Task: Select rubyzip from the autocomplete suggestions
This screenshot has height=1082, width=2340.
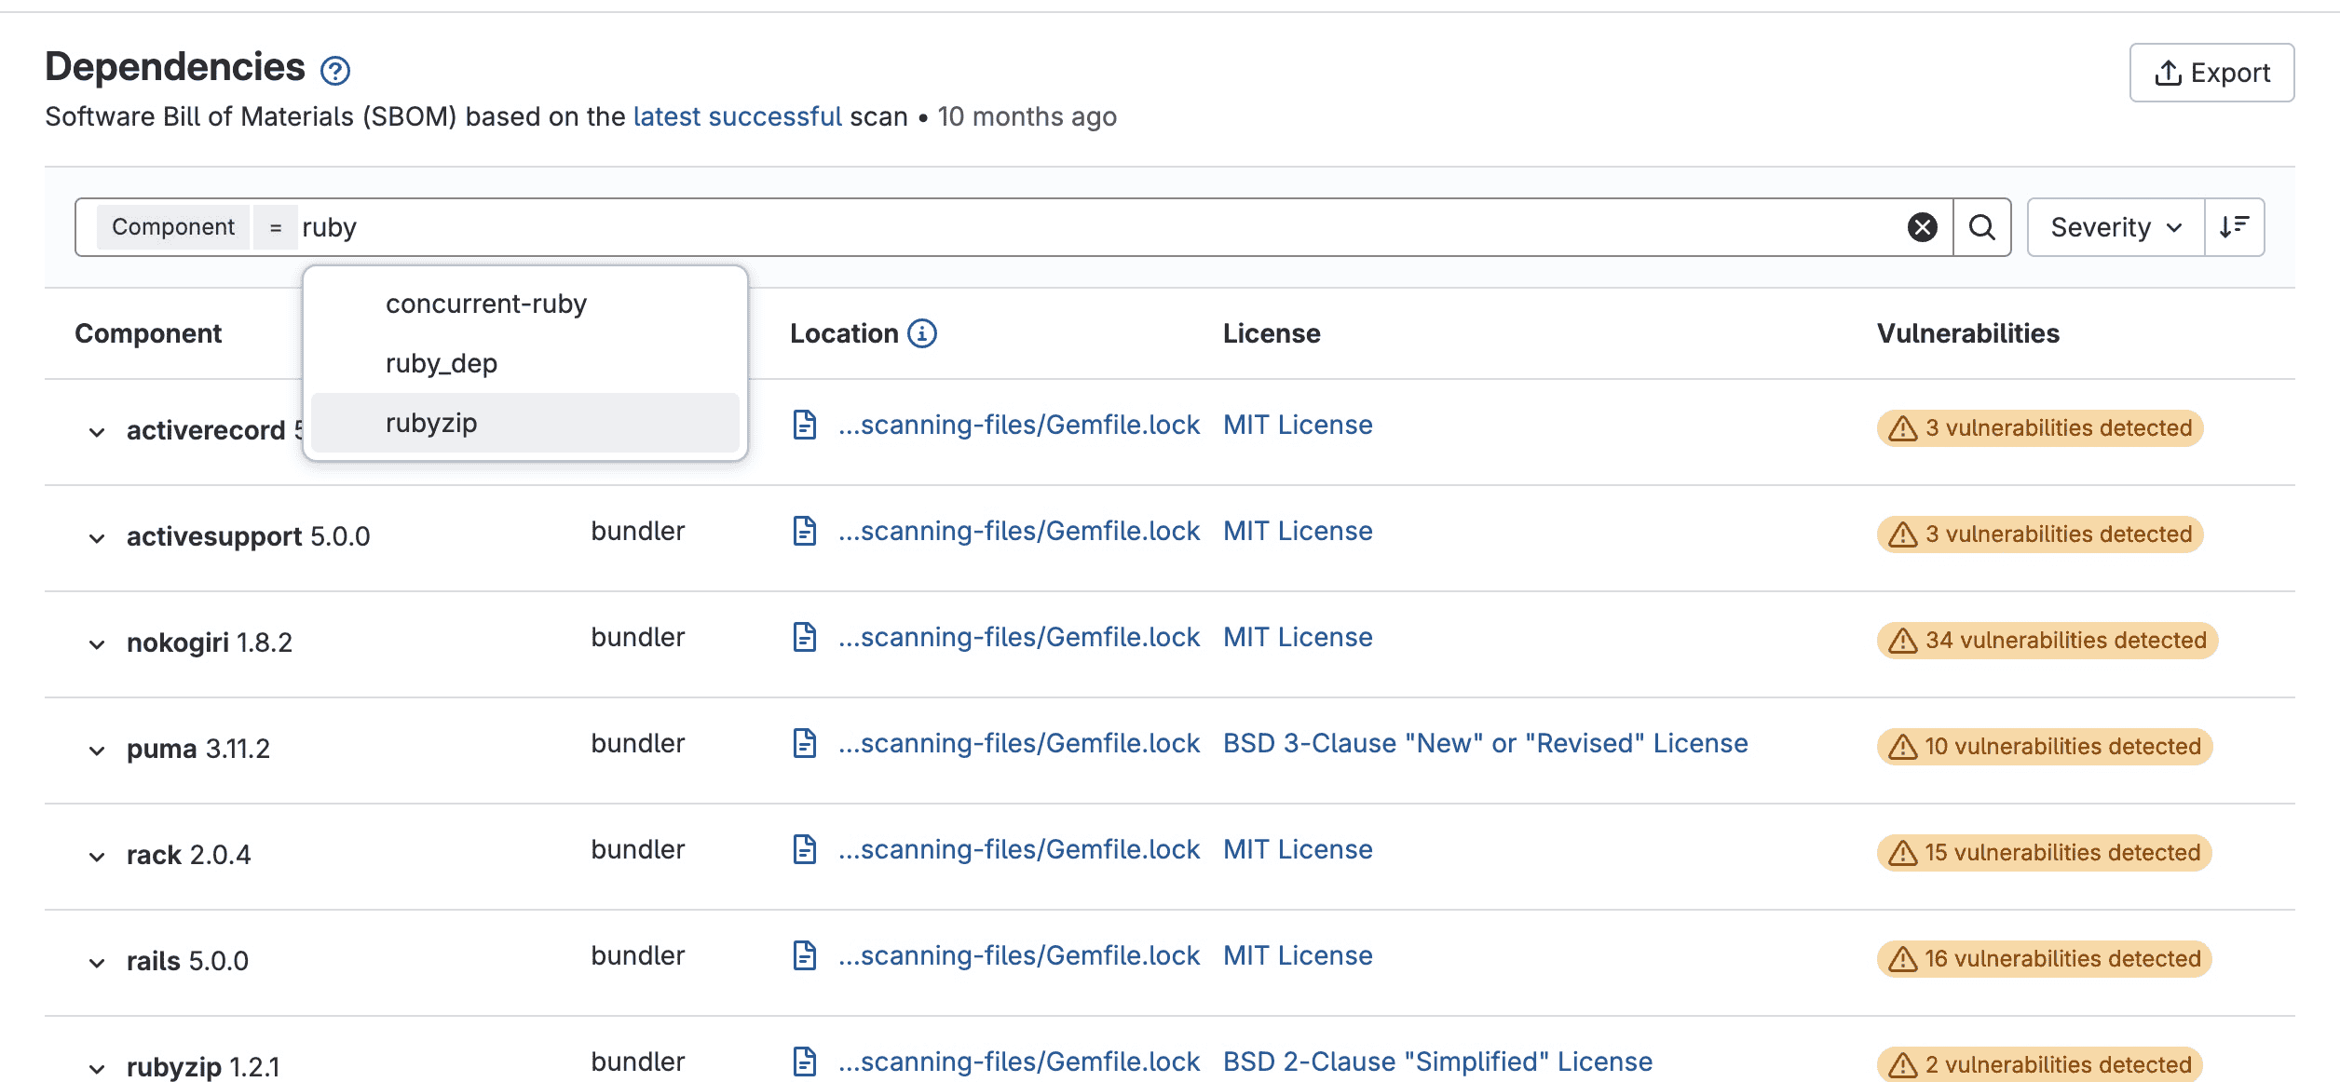Action: 430,423
